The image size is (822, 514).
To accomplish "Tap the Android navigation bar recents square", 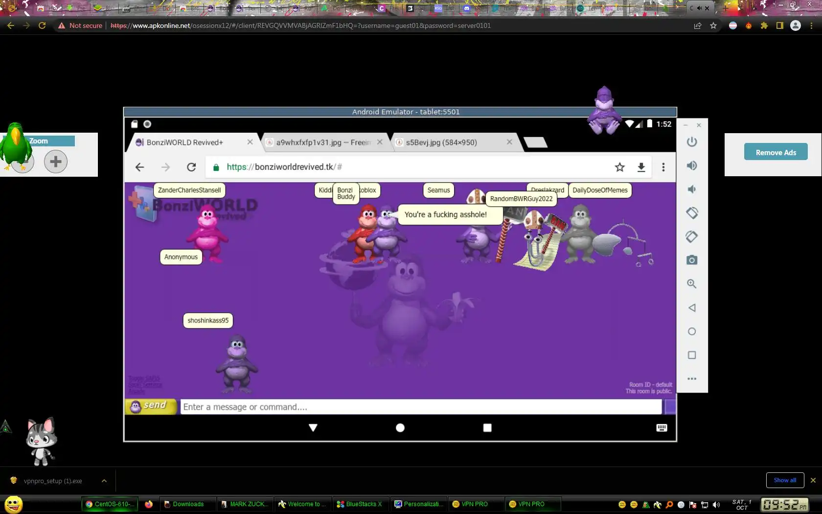I will [x=487, y=428].
